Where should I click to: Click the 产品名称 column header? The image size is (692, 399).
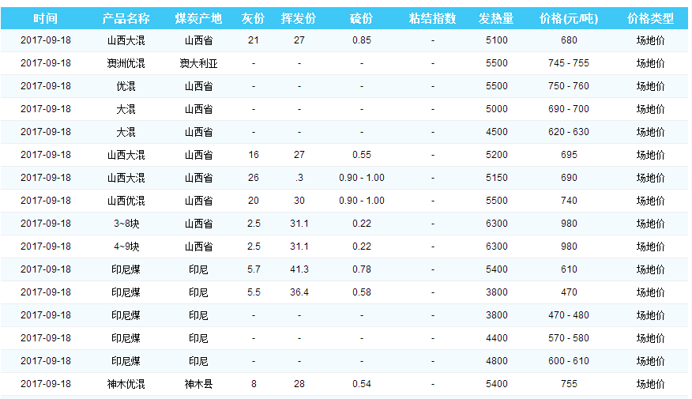click(126, 18)
